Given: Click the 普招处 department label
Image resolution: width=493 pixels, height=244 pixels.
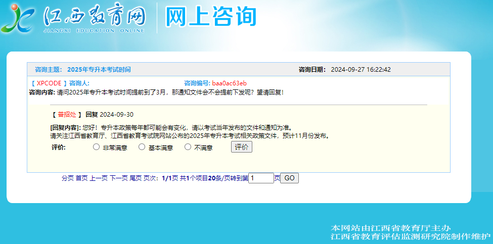Looking at the screenshot, I should pos(67,115).
